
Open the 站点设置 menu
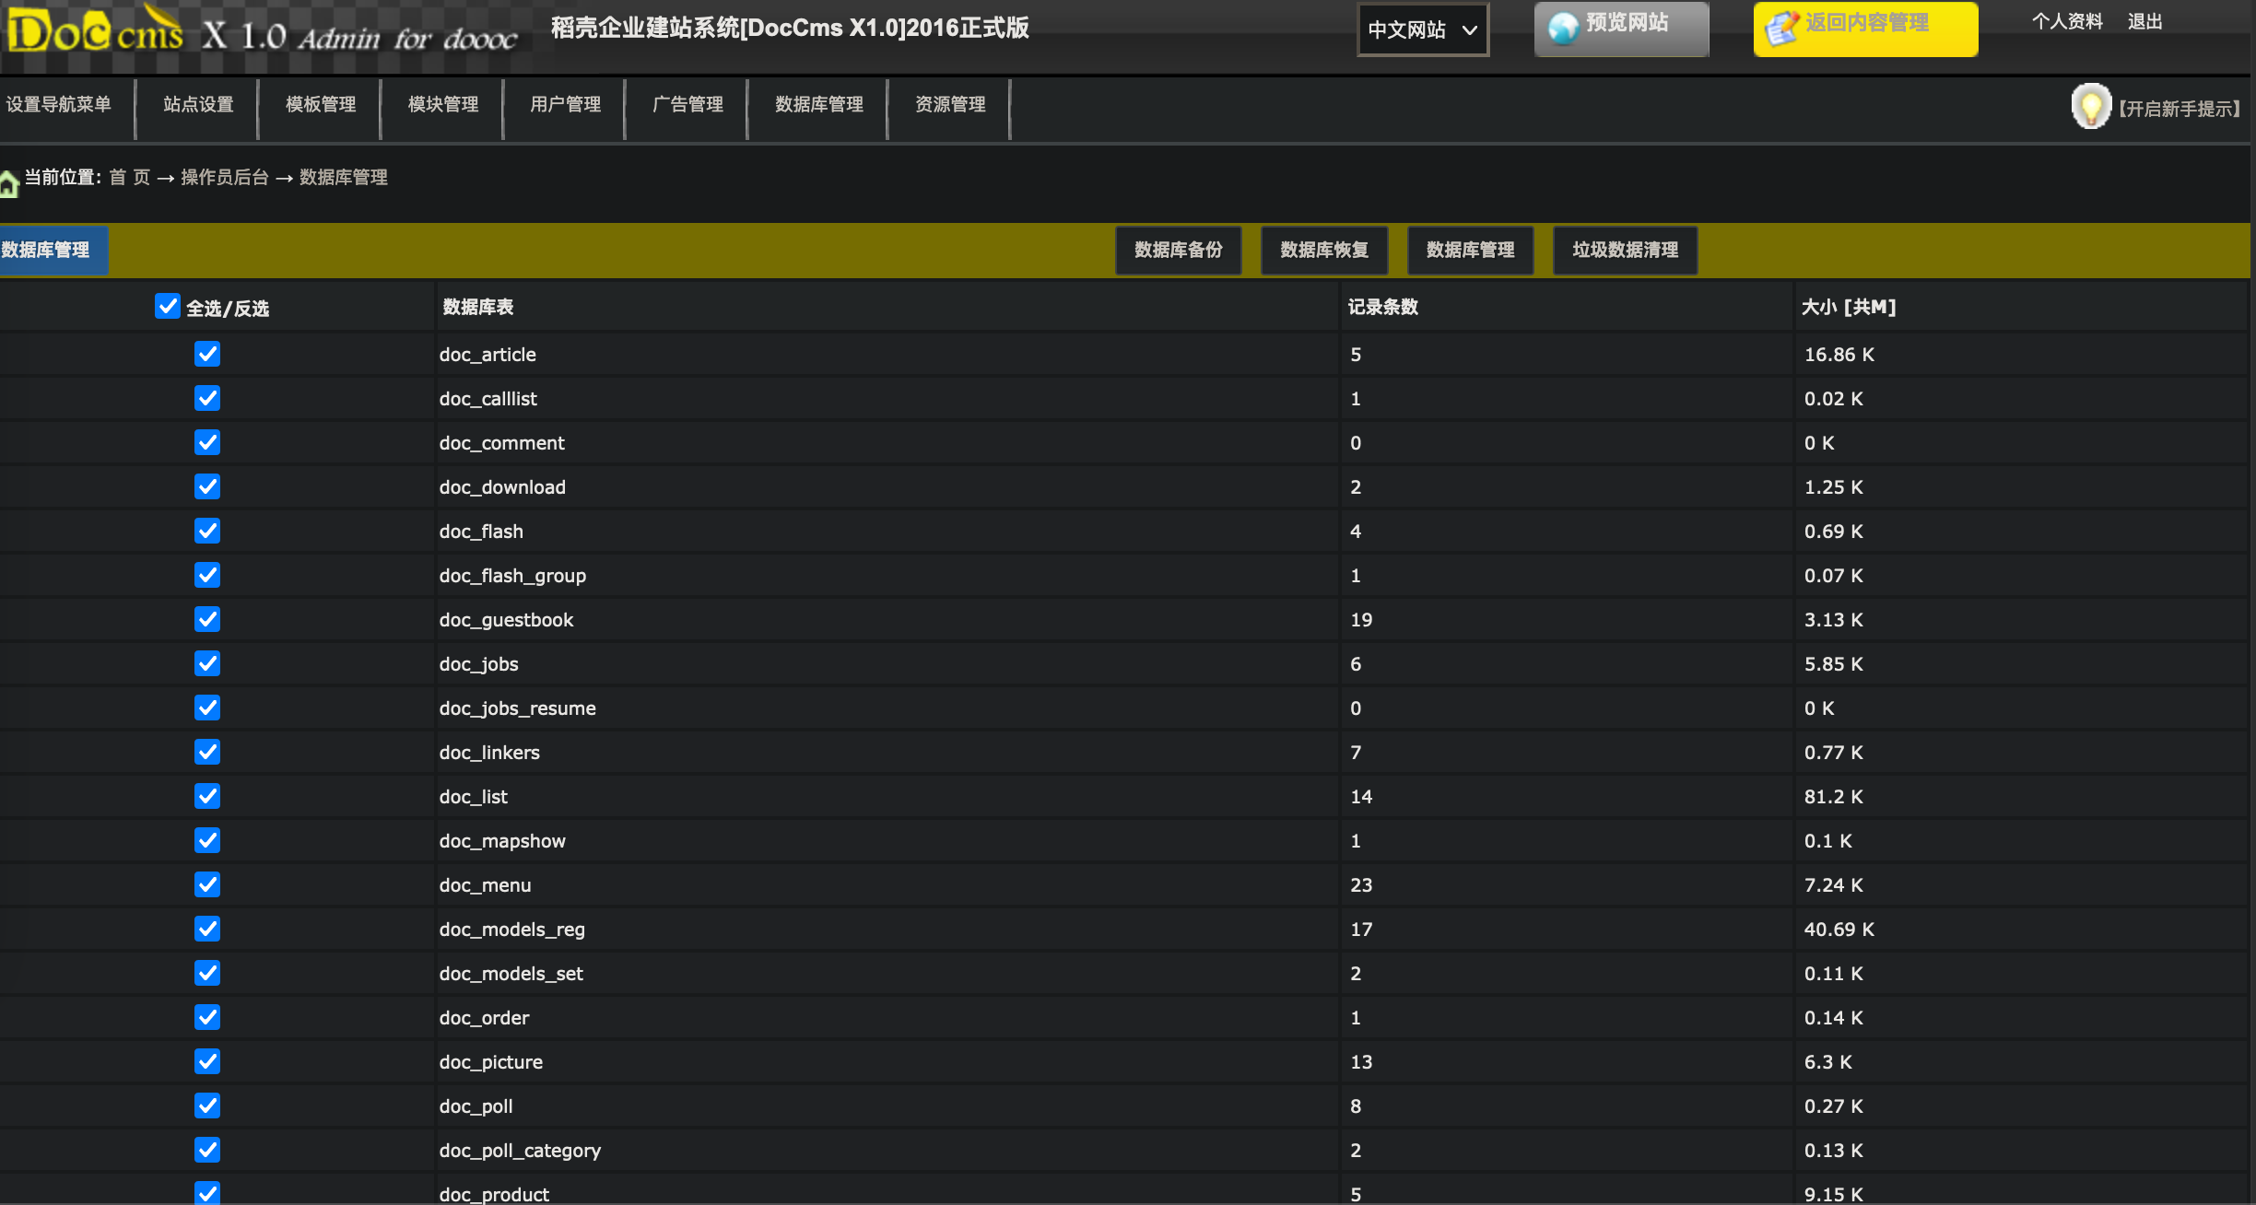click(x=197, y=105)
